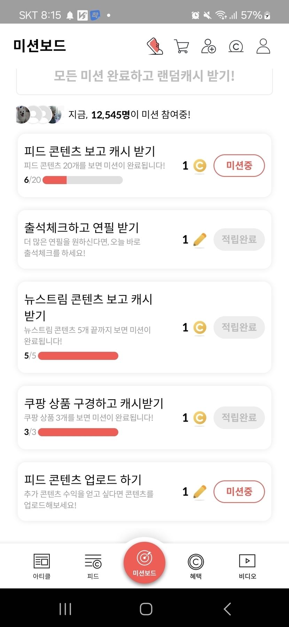Open the shopping cart
The width and height of the screenshot is (289, 627).
click(181, 46)
